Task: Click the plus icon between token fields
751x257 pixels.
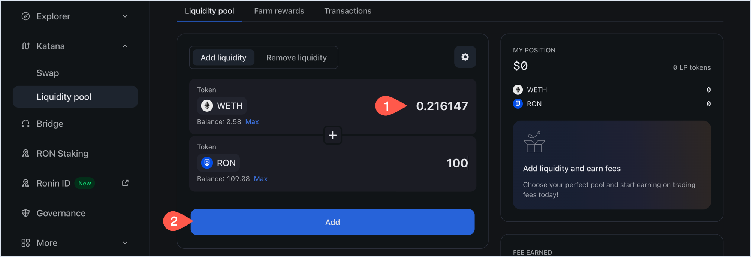Action: pos(332,135)
